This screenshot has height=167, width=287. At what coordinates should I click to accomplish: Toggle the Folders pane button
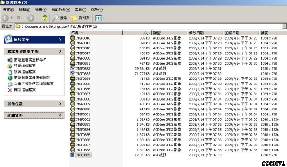click(80, 18)
